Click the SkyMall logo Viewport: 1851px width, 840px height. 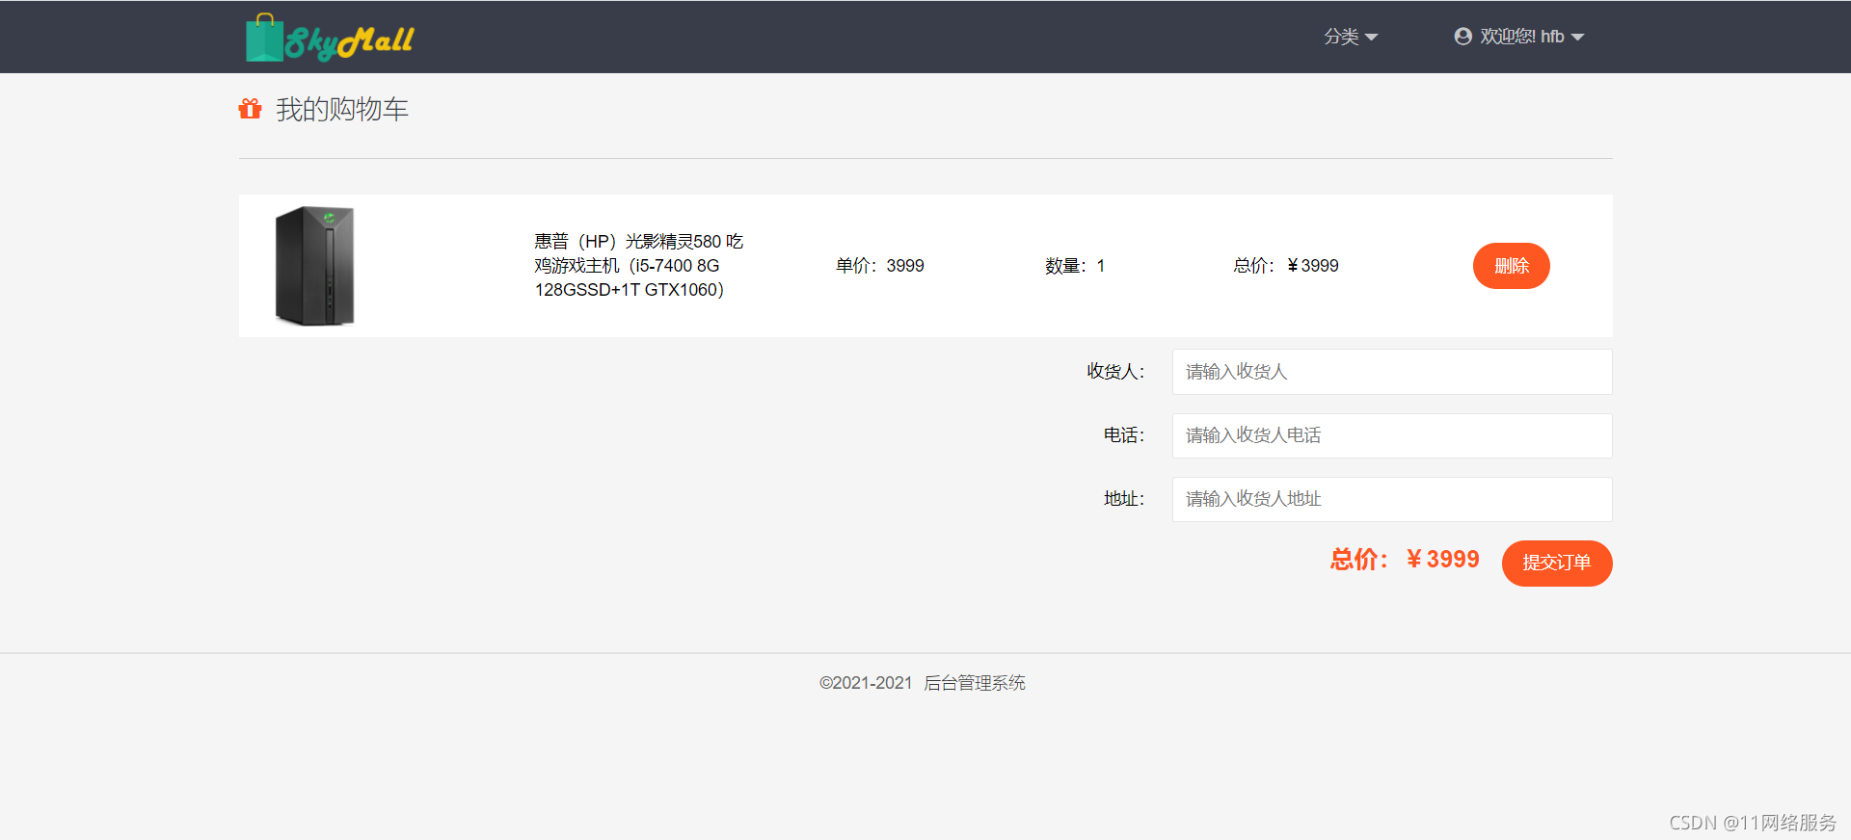330,38
